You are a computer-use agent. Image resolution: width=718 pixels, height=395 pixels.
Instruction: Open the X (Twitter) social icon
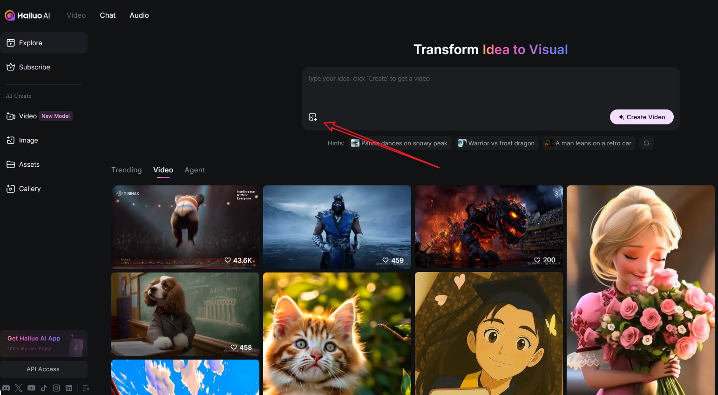(19, 388)
